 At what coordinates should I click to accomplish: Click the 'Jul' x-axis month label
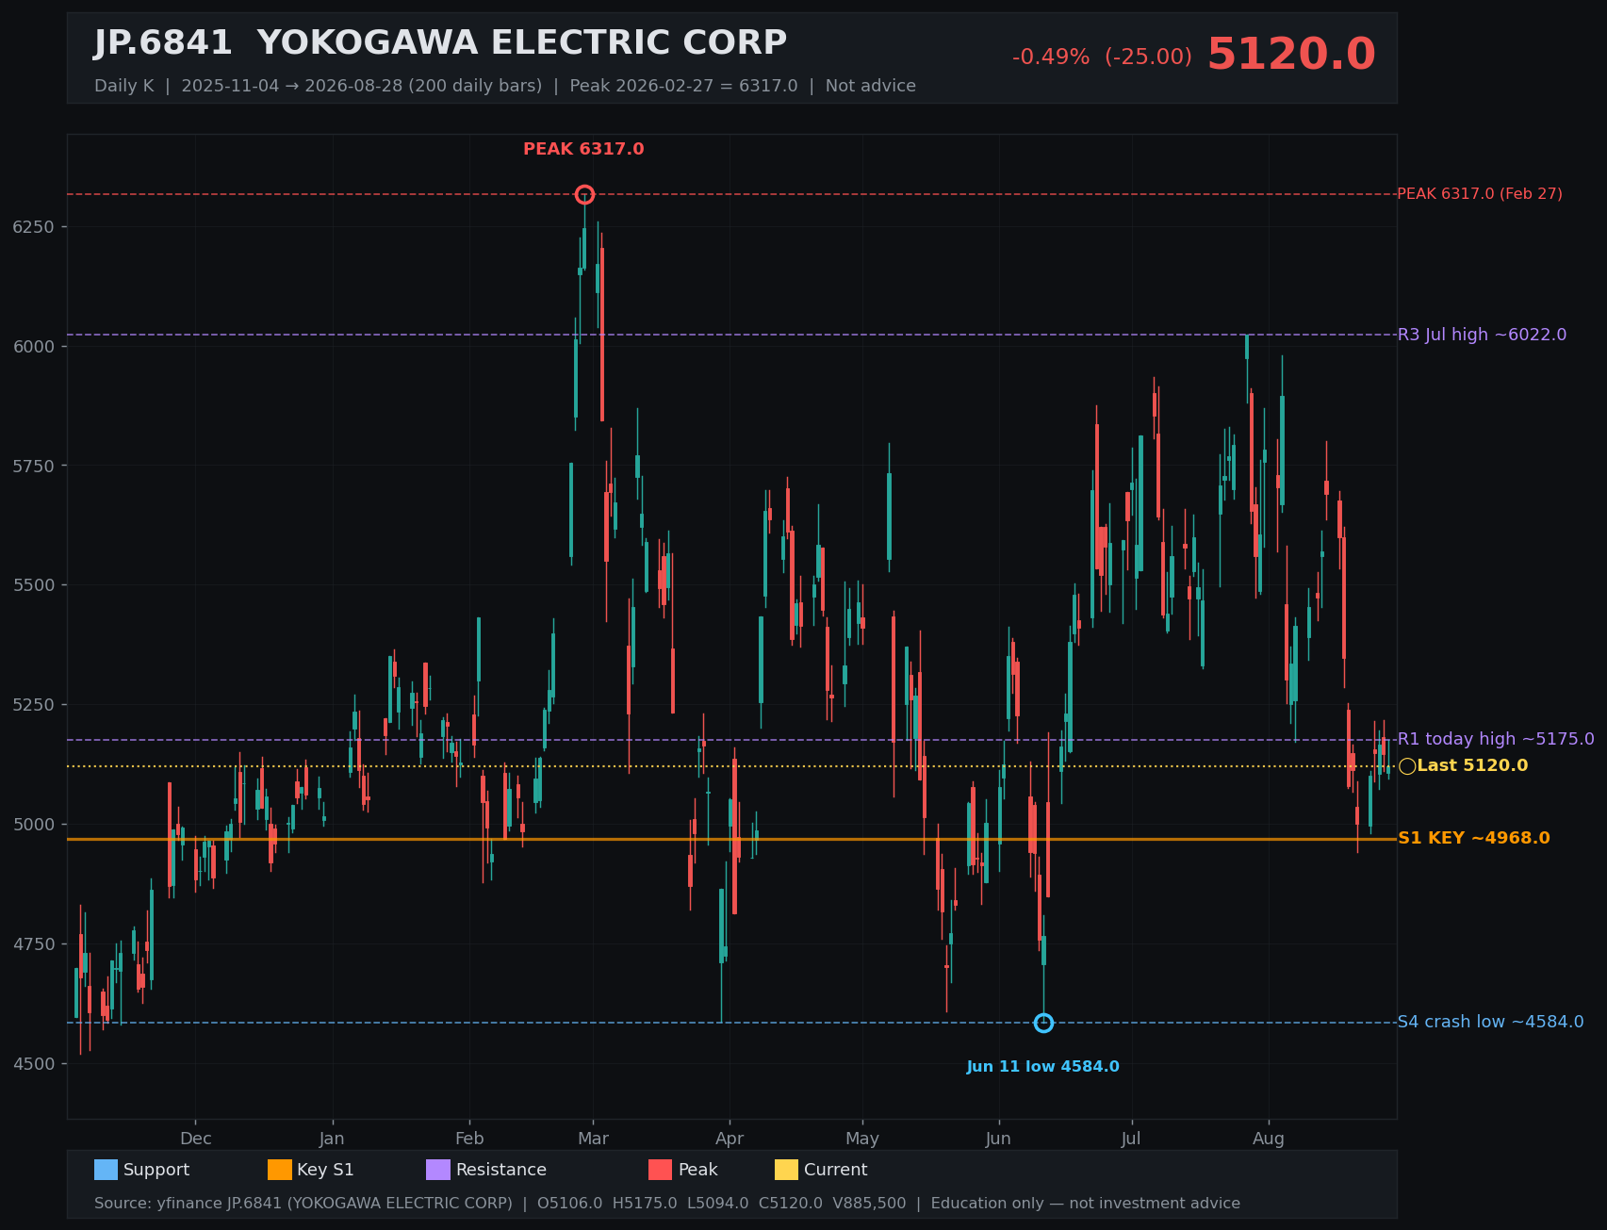1131,1139
